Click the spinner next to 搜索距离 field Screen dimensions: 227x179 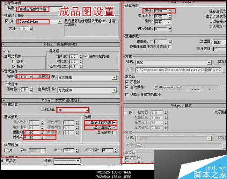click(x=166, y=118)
